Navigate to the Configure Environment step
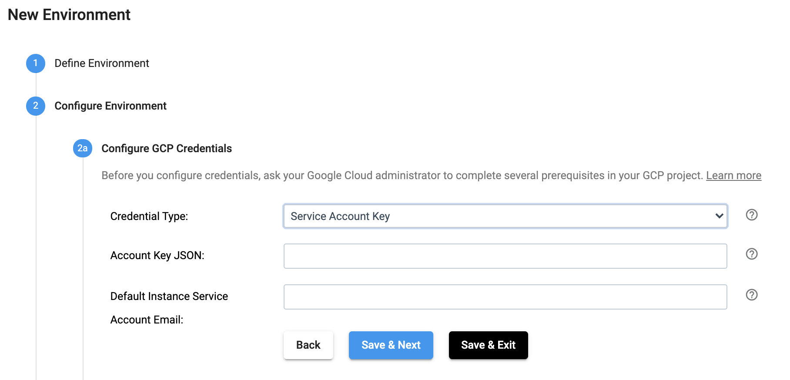Screen dimensions: 790x380 110,106
